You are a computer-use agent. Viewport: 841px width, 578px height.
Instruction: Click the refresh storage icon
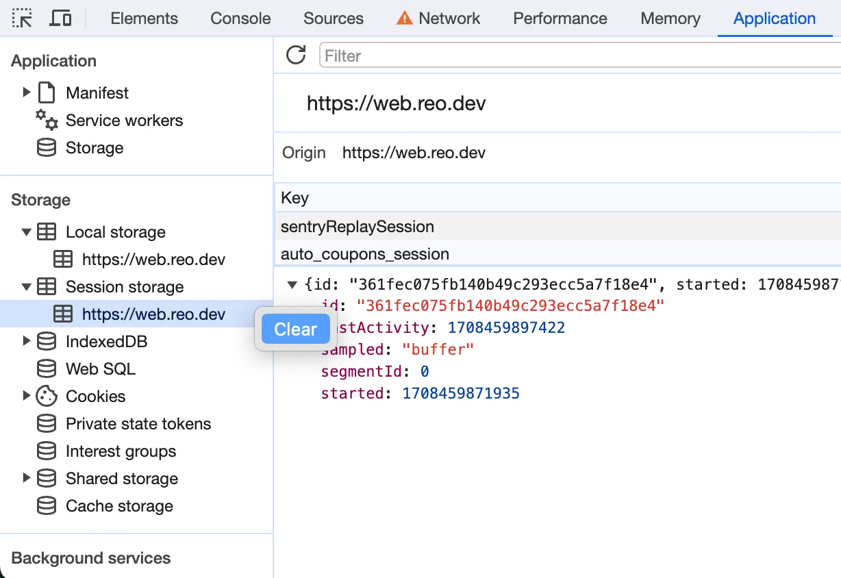[x=296, y=55]
